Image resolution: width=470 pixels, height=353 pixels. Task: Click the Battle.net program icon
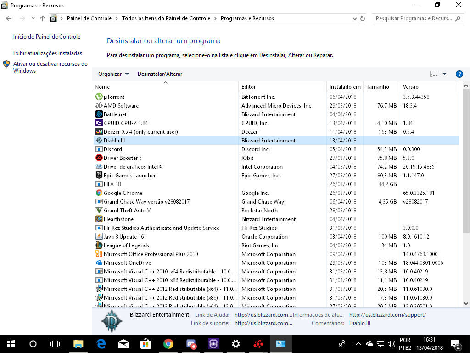(99, 114)
